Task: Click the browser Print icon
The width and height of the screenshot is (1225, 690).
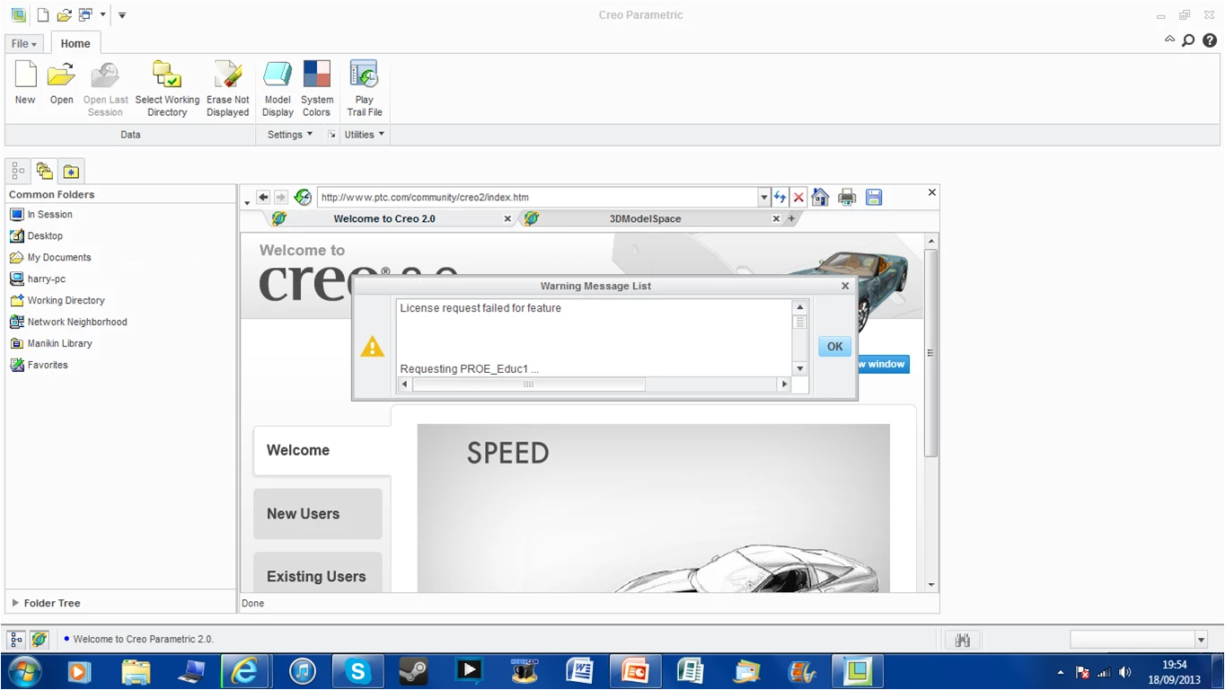Action: click(x=847, y=197)
